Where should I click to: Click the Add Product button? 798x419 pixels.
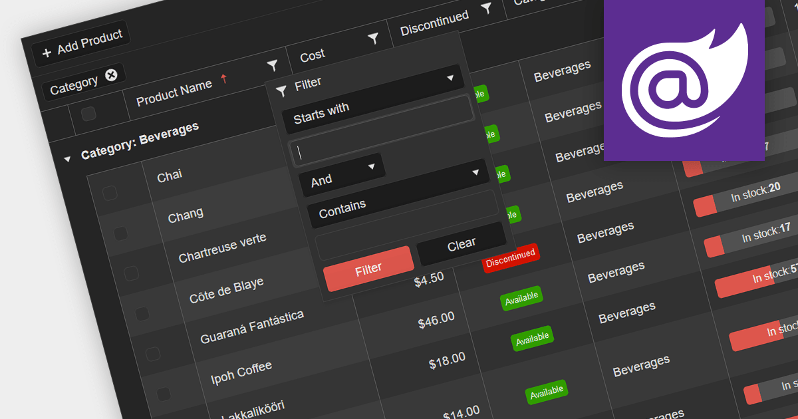tap(81, 44)
